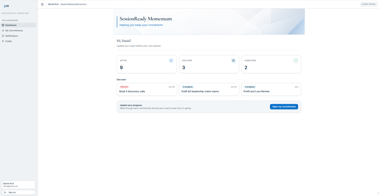This screenshot has height=196, width=379.
Task: Click the dkim@gmail.com email text
Action: (x=10, y=186)
